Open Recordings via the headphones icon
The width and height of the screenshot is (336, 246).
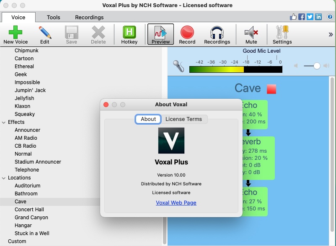click(x=217, y=34)
